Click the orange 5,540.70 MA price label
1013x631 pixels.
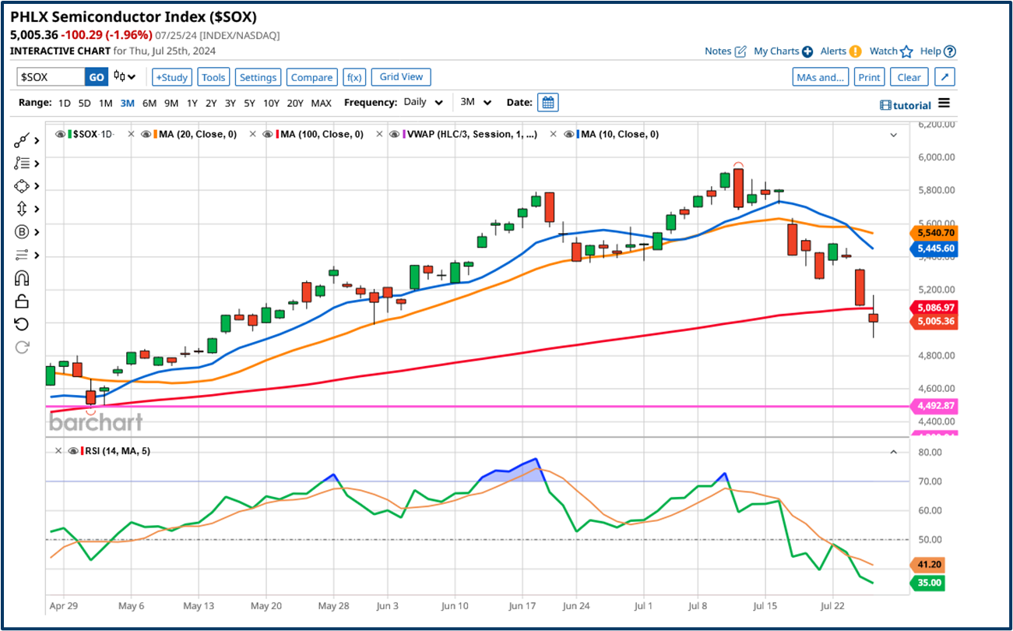(932, 232)
